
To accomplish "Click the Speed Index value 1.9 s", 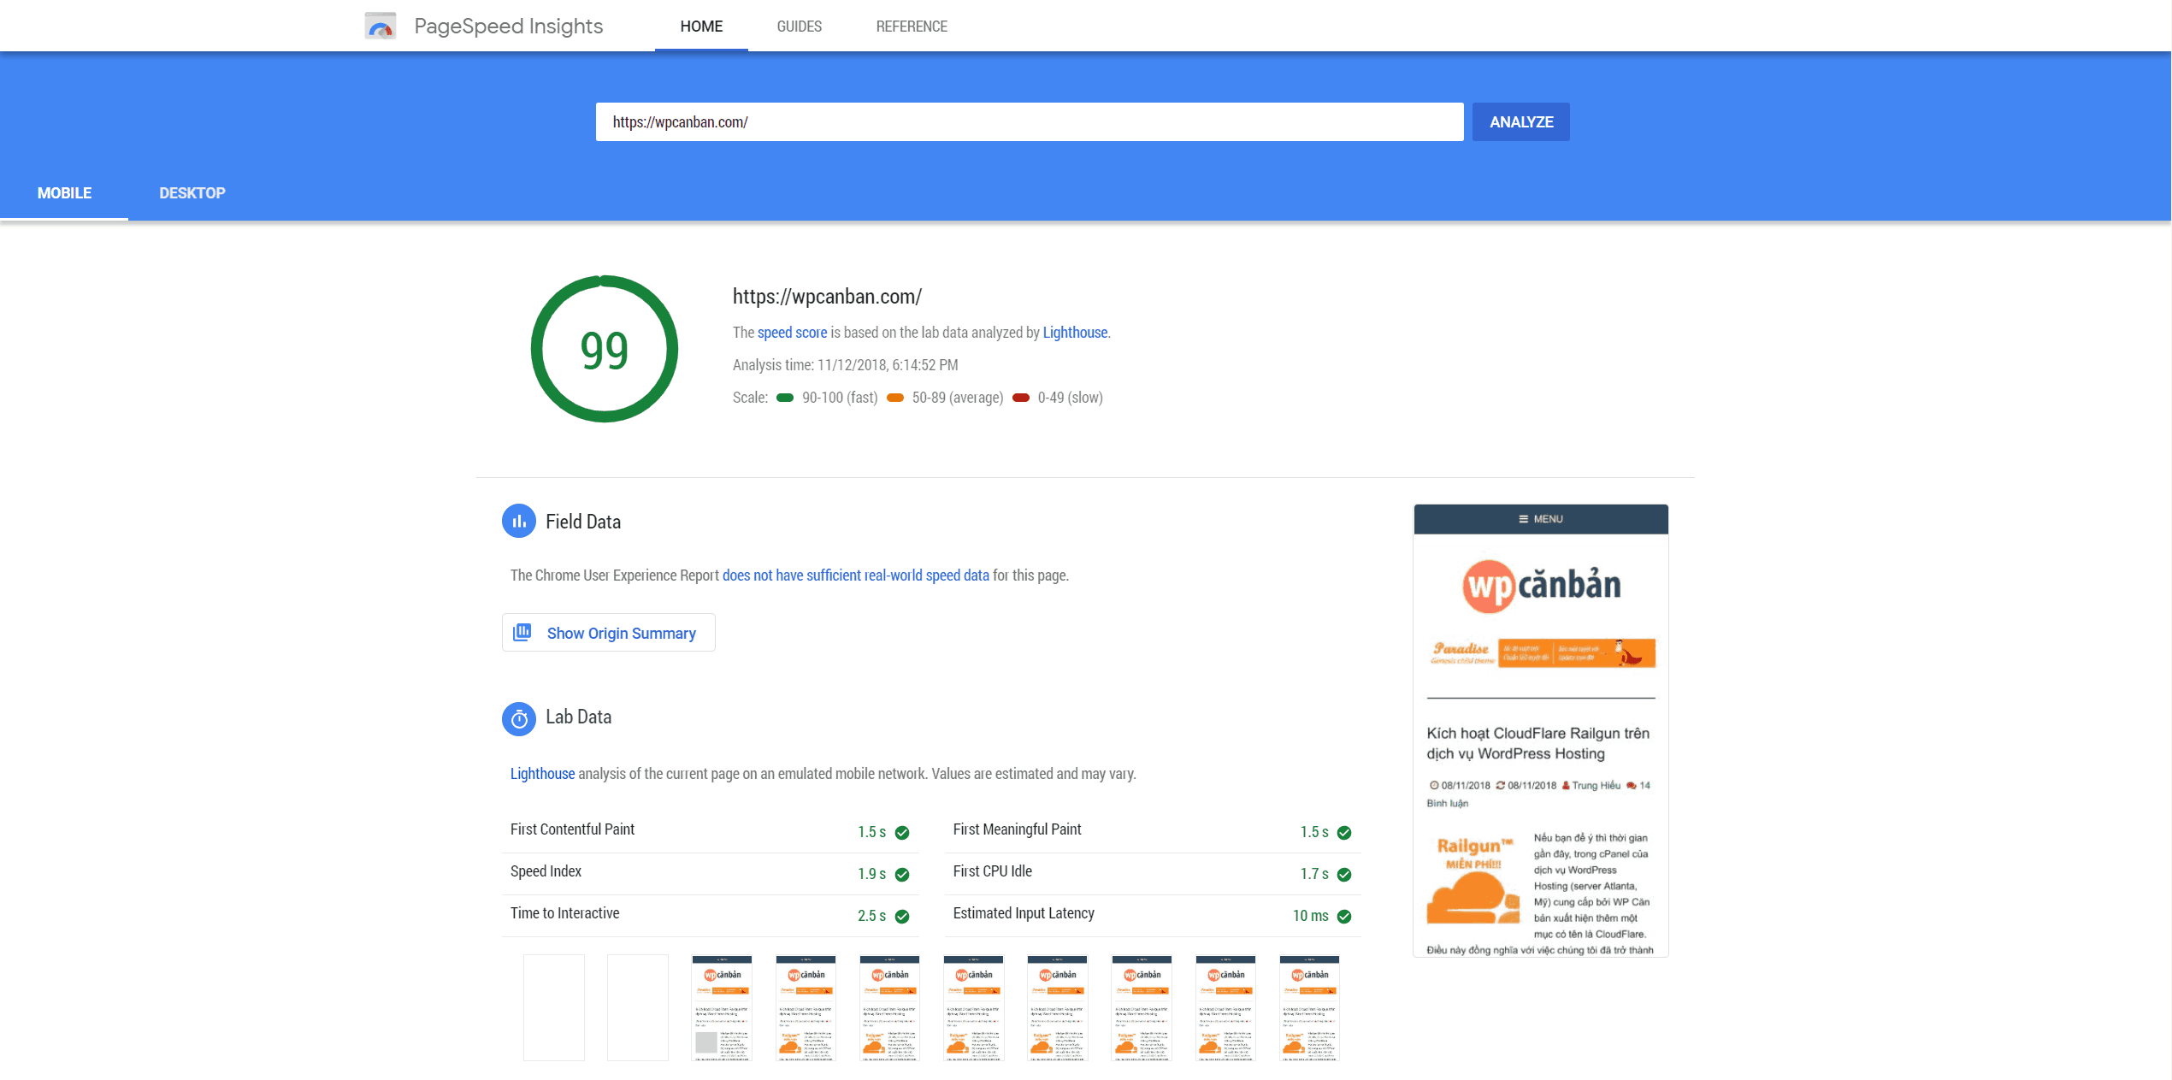I will pyautogui.click(x=871, y=874).
